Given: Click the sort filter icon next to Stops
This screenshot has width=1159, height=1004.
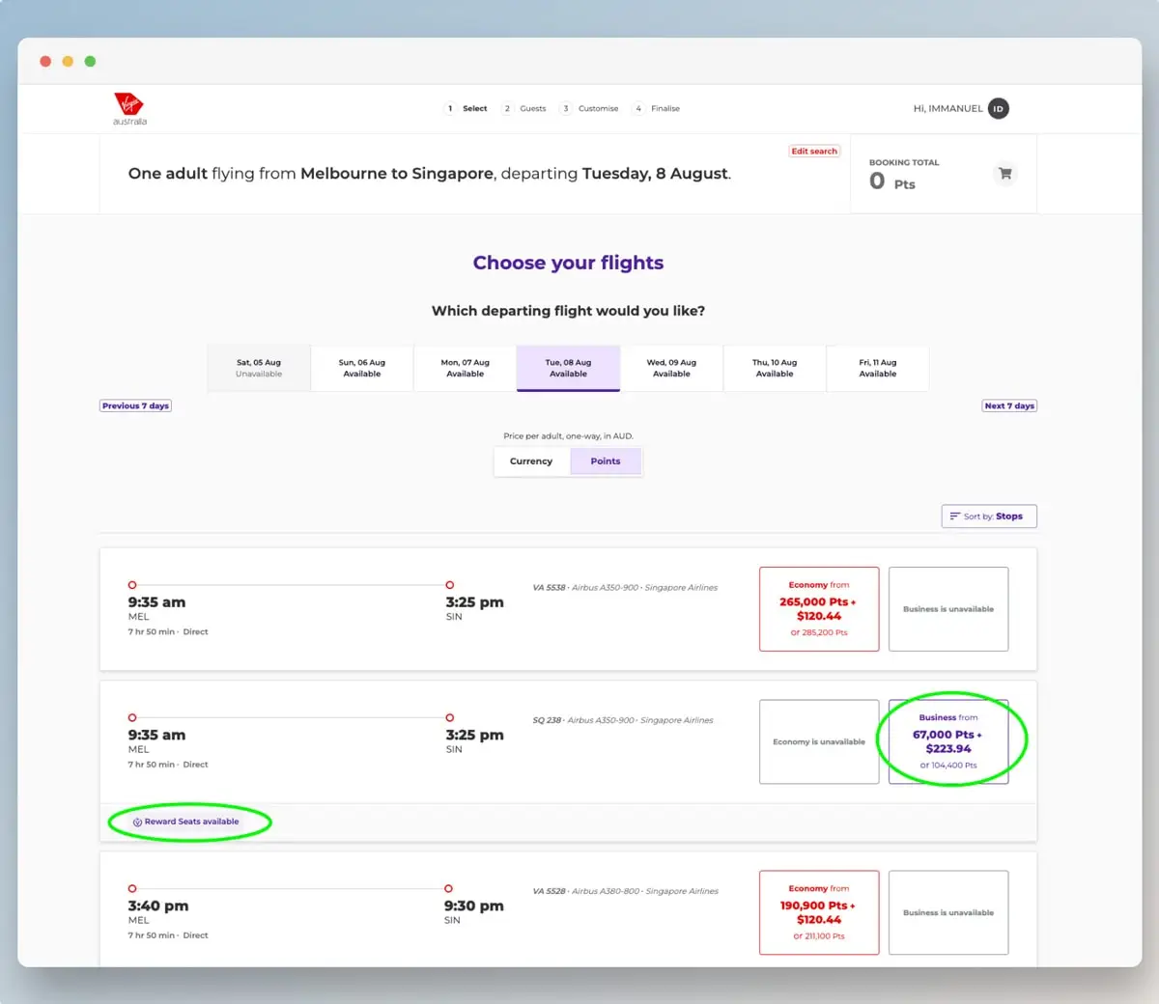Looking at the screenshot, I should click(957, 516).
